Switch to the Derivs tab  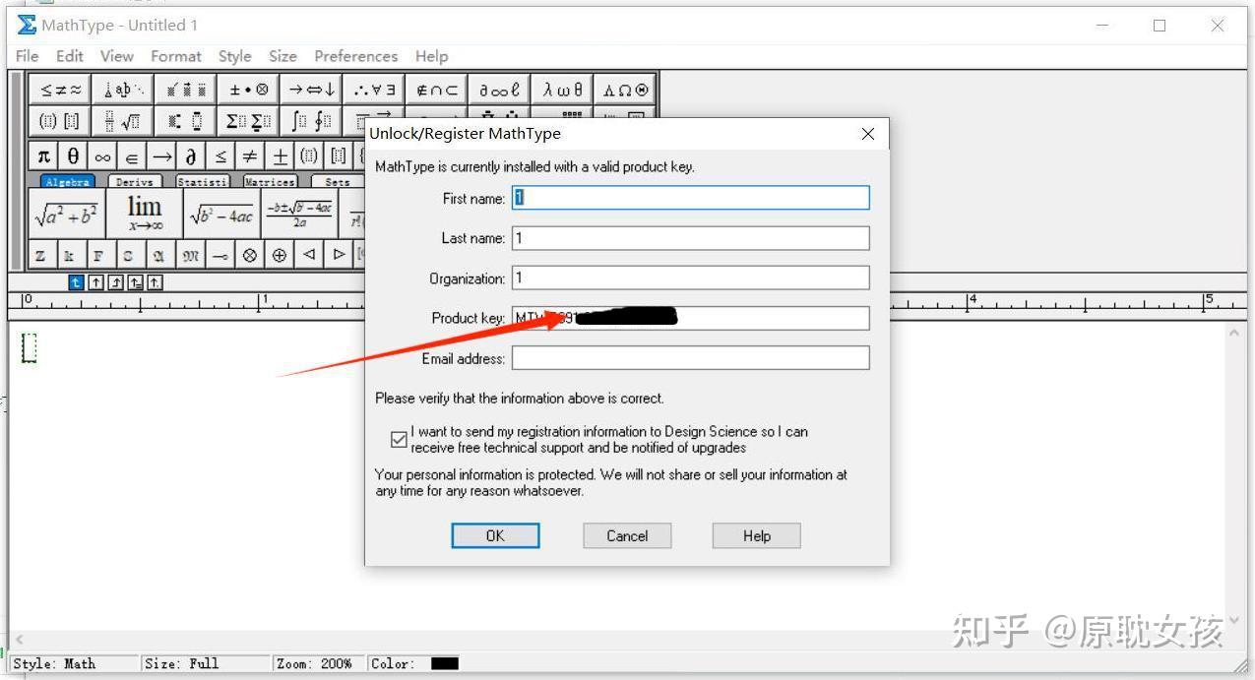pos(135,181)
